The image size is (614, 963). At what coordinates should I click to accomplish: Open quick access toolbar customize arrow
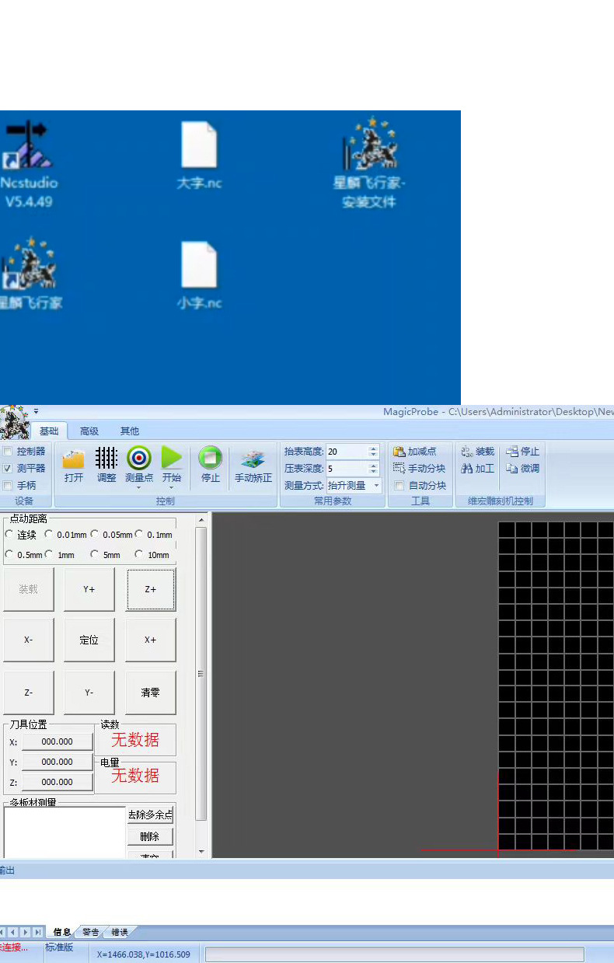pyautogui.click(x=36, y=412)
